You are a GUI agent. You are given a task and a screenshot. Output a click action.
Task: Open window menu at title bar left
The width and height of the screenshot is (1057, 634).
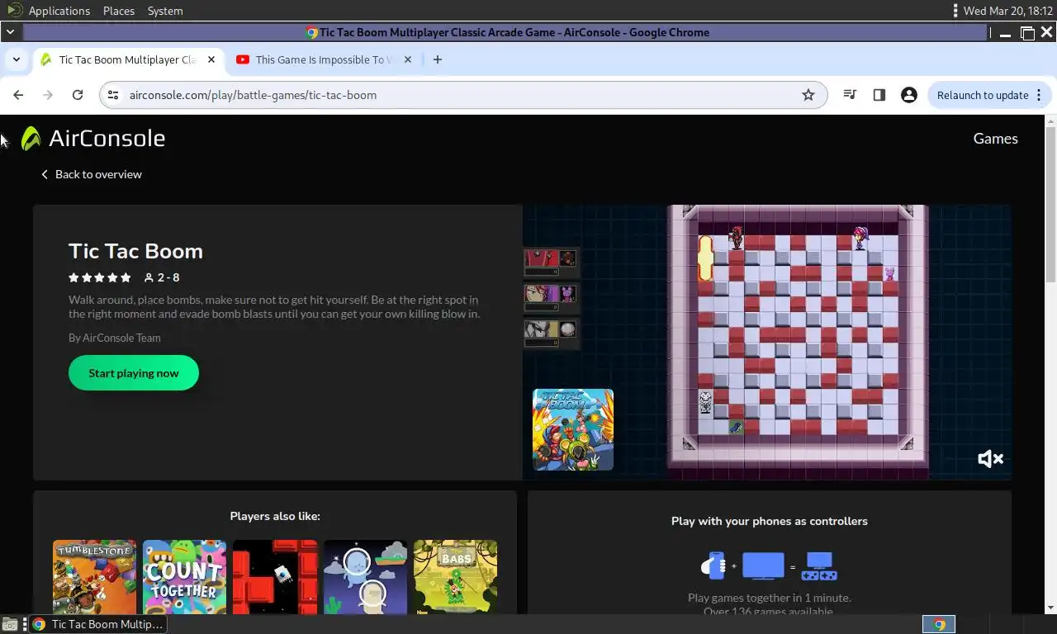tap(9, 32)
